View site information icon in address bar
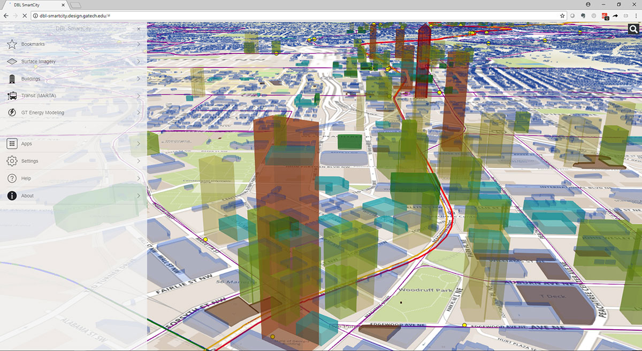 (x=35, y=16)
